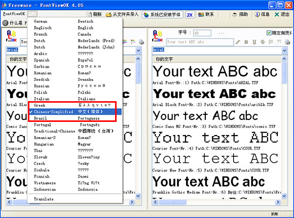Toggle underline U icon in right pane
The image size is (294, 218).
[254, 42]
